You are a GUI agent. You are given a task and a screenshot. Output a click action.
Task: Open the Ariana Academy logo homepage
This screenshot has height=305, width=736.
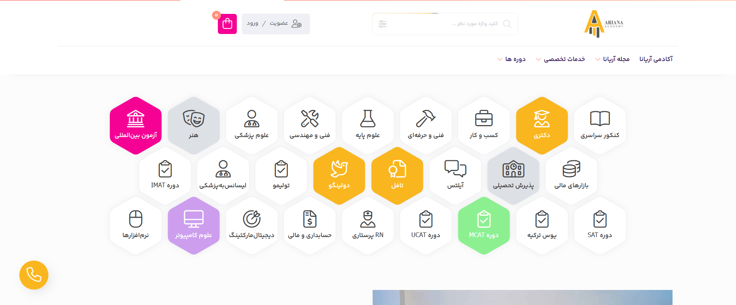[604, 24]
